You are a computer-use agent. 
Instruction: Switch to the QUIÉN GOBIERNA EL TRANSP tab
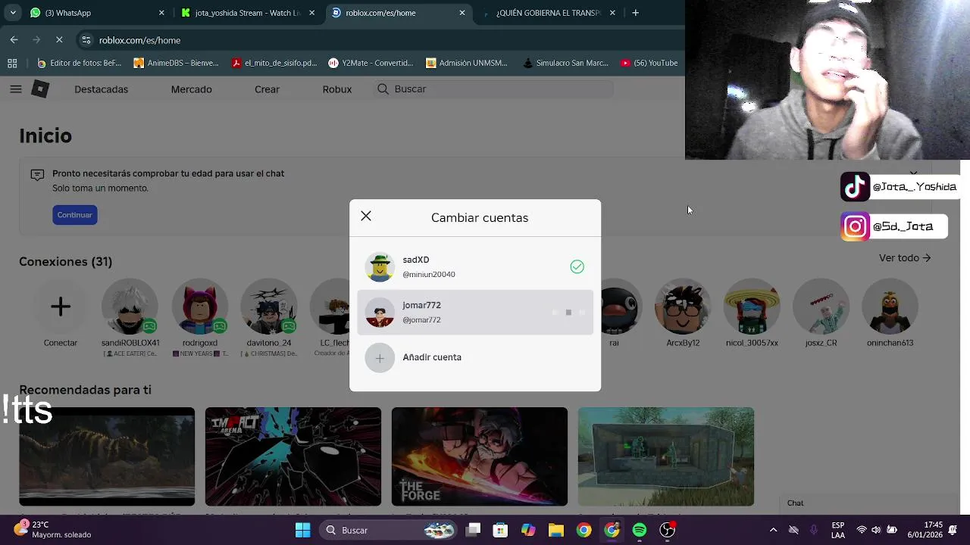[x=549, y=13]
